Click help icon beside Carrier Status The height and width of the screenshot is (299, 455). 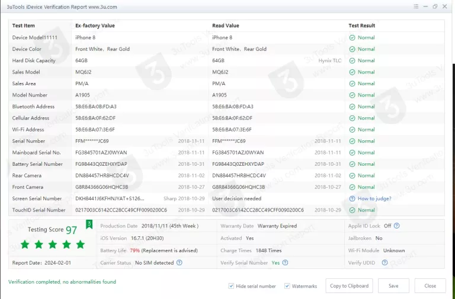[x=180, y=262]
